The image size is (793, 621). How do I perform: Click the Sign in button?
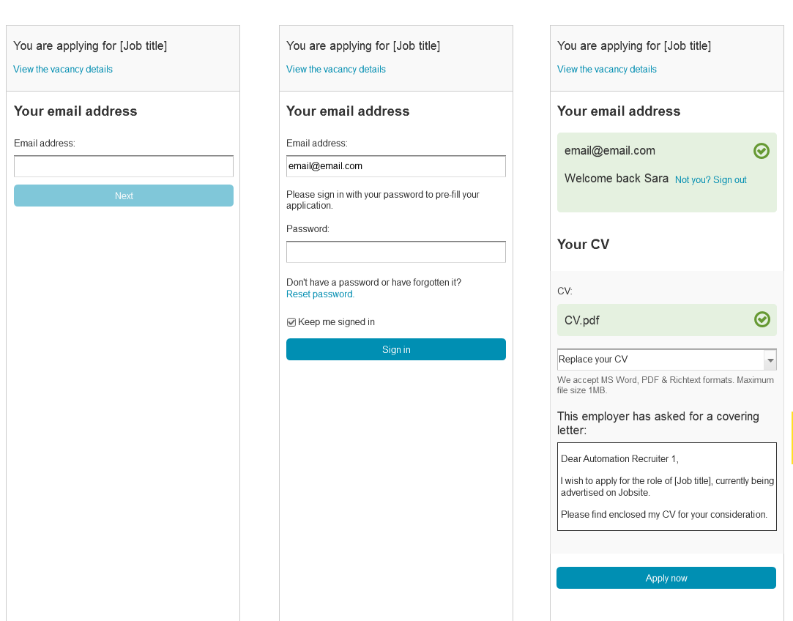click(395, 349)
